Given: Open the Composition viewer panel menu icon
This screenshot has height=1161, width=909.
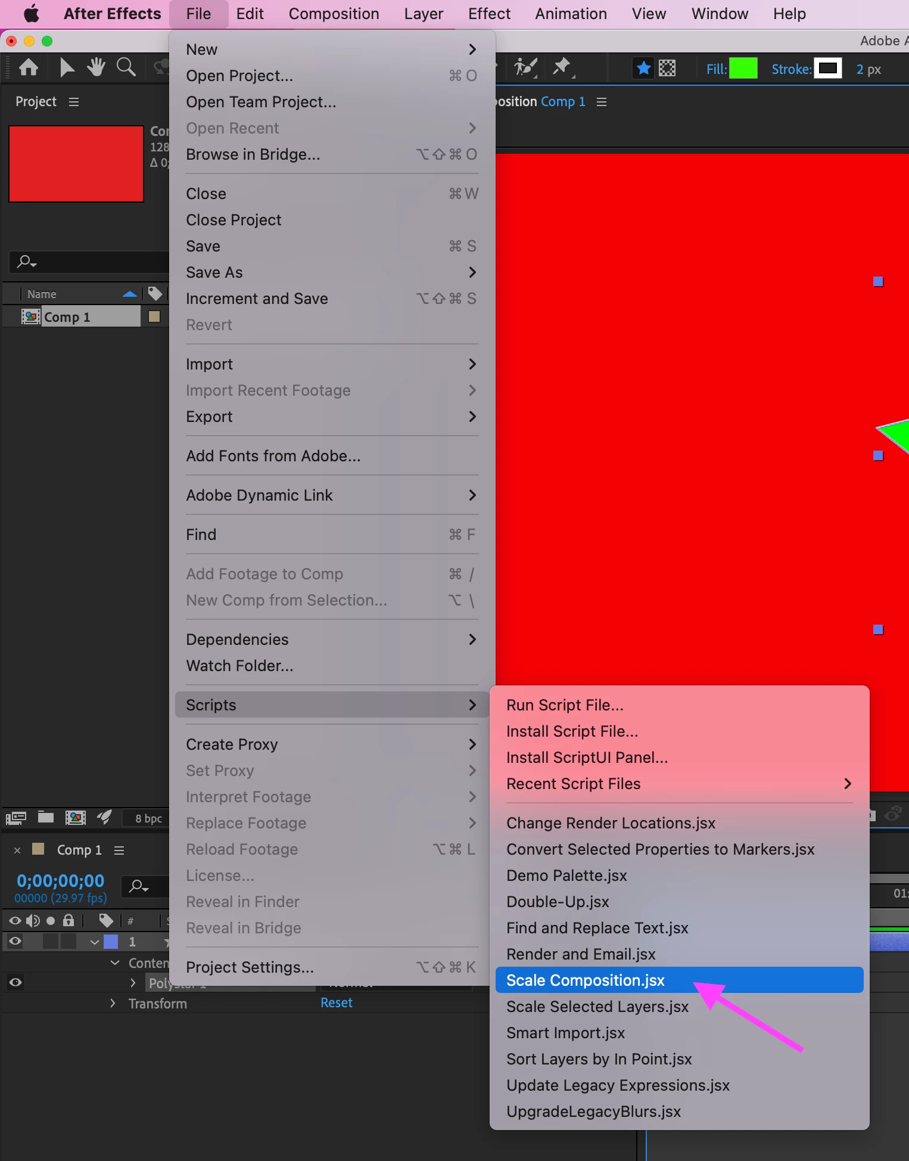Looking at the screenshot, I should point(602,102).
